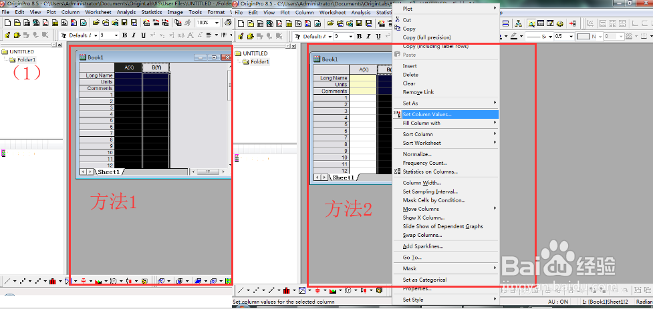Viewport: 653px width, 309px height.
Task: Click Long Name row label in right Book1
Action: (x=332, y=78)
